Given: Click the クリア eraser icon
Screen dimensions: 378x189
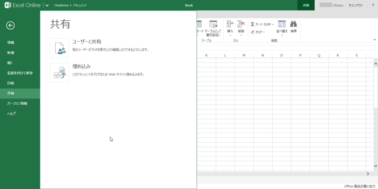Looking at the screenshot, I should click(x=253, y=32).
